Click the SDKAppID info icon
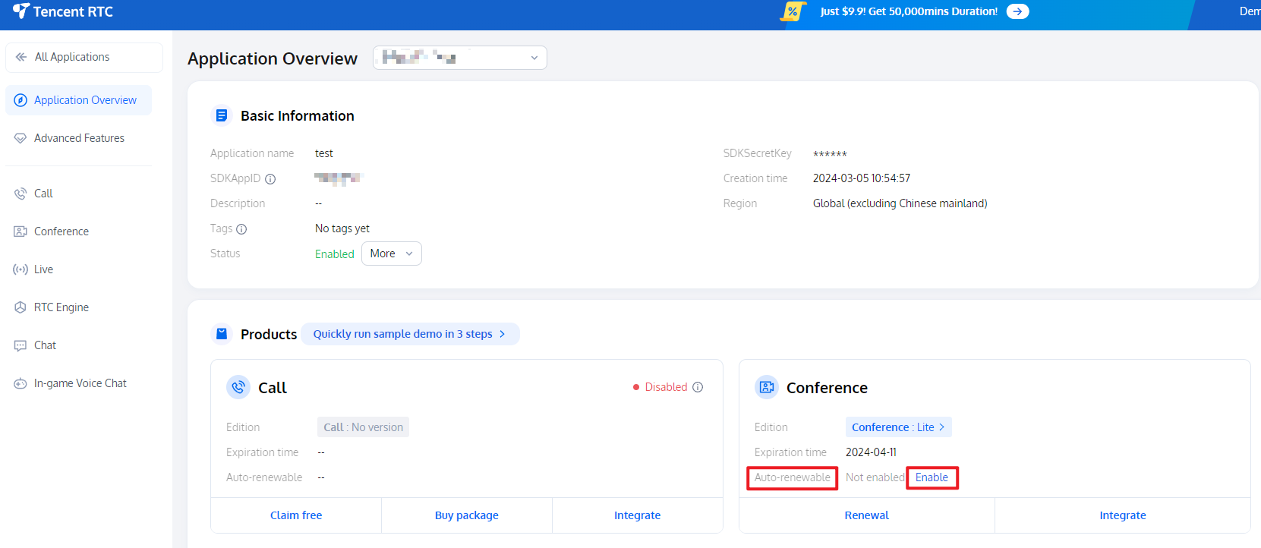Image resolution: width=1261 pixels, height=548 pixels. tap(270, 179)
